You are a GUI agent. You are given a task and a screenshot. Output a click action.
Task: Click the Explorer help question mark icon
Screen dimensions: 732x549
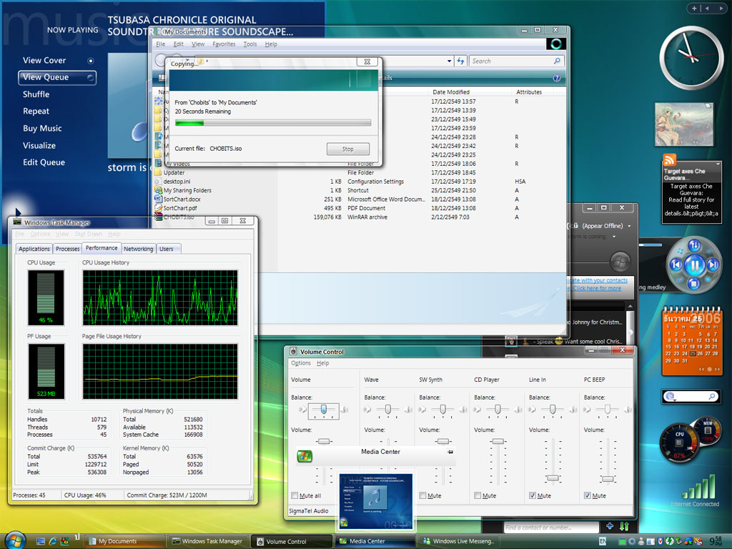point(556,78)
